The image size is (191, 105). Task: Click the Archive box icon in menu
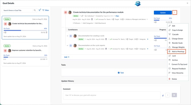tap(170, 60)
